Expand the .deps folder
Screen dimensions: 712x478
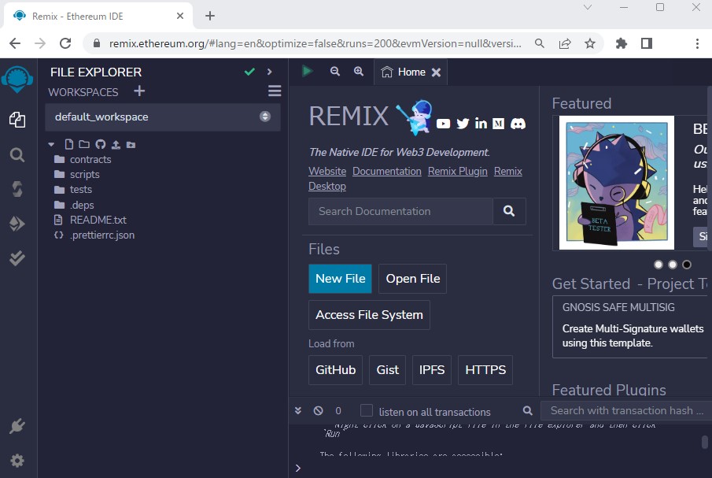82,205
